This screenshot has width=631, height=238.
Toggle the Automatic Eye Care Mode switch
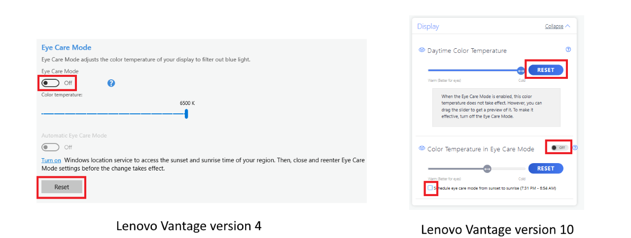[x=50, y=147]
